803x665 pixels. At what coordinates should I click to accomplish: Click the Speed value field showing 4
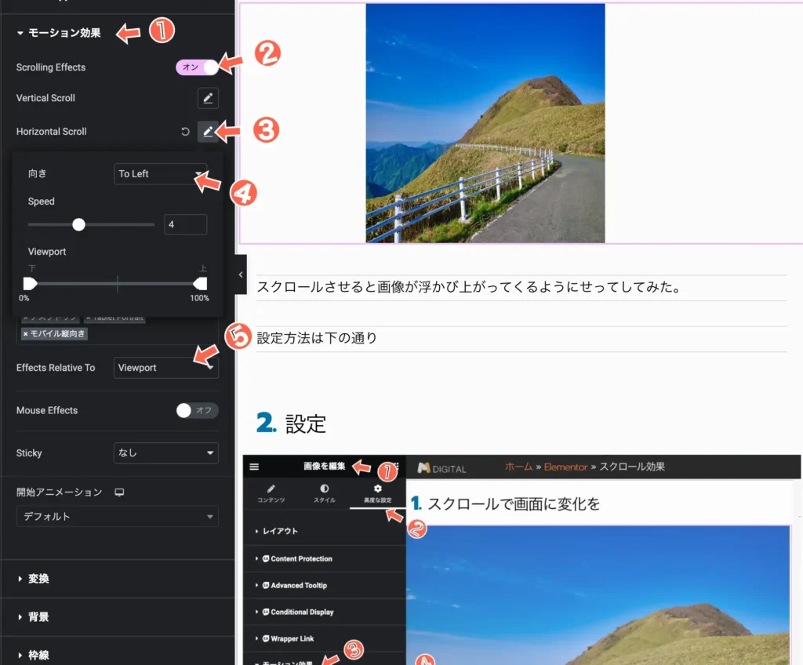tap(185, 224)
